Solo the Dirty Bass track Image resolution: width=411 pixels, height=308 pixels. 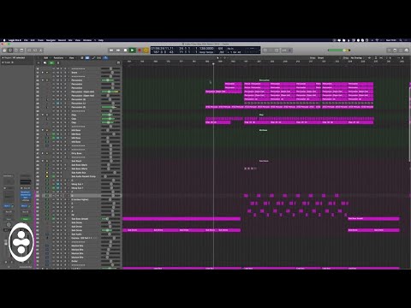point(61,153)
